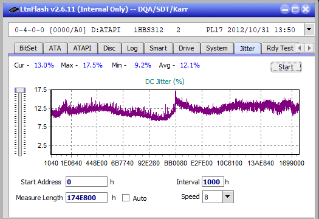Click the Interval input field

(213, 182)
